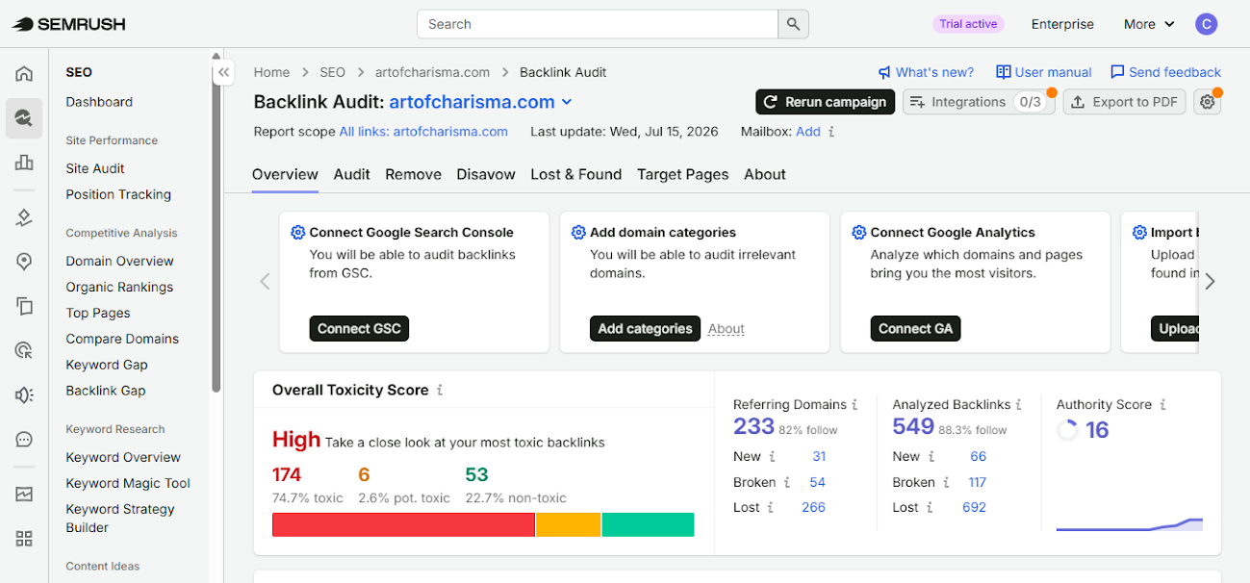Screen dimensions: 1250x583
Task: Collapse the sidebar with double chevron
Action: pyautogui.click(x=224, y=72)
